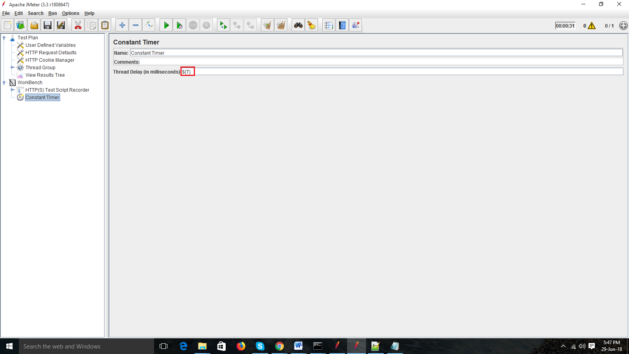Click the Open file folder icon
629x354 pixels.
click(x=34, y=26)
